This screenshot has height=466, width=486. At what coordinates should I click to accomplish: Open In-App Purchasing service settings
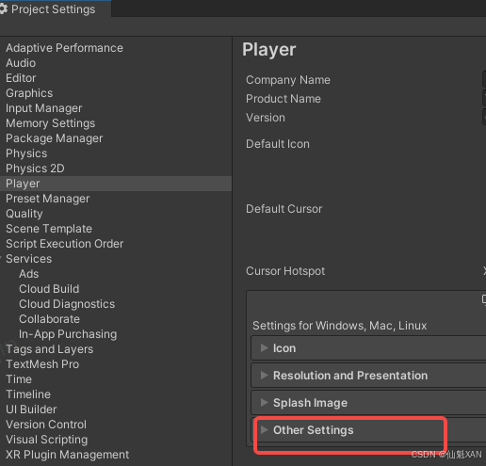pyautogui.click(x=68, y=334)
